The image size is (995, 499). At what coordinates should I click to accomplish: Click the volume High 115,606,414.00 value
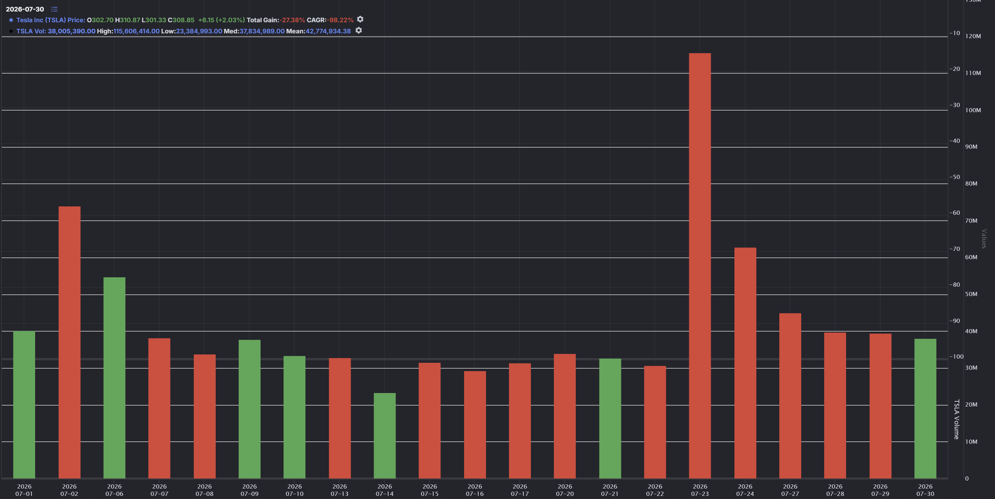coord(136,31)
